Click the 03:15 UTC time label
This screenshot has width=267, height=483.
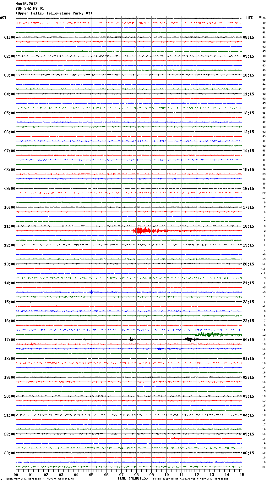point(248,396)
